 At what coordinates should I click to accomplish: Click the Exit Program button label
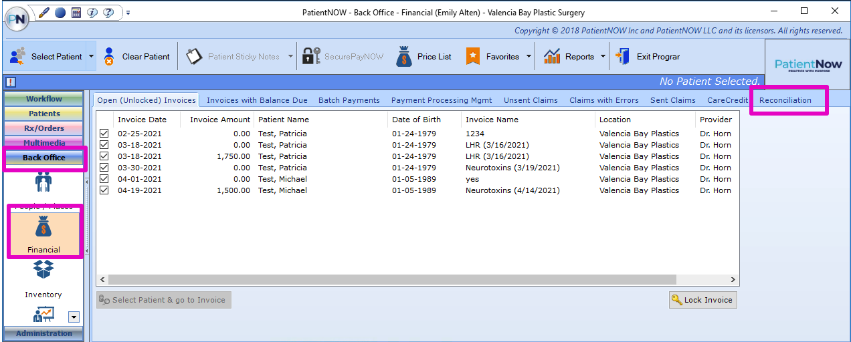658,57
